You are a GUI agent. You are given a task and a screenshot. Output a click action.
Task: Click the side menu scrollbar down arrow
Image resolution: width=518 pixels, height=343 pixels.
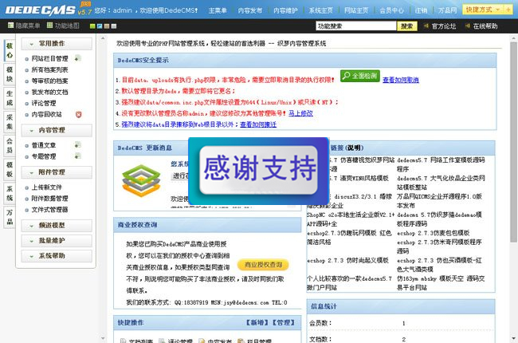tap(103, 338)
